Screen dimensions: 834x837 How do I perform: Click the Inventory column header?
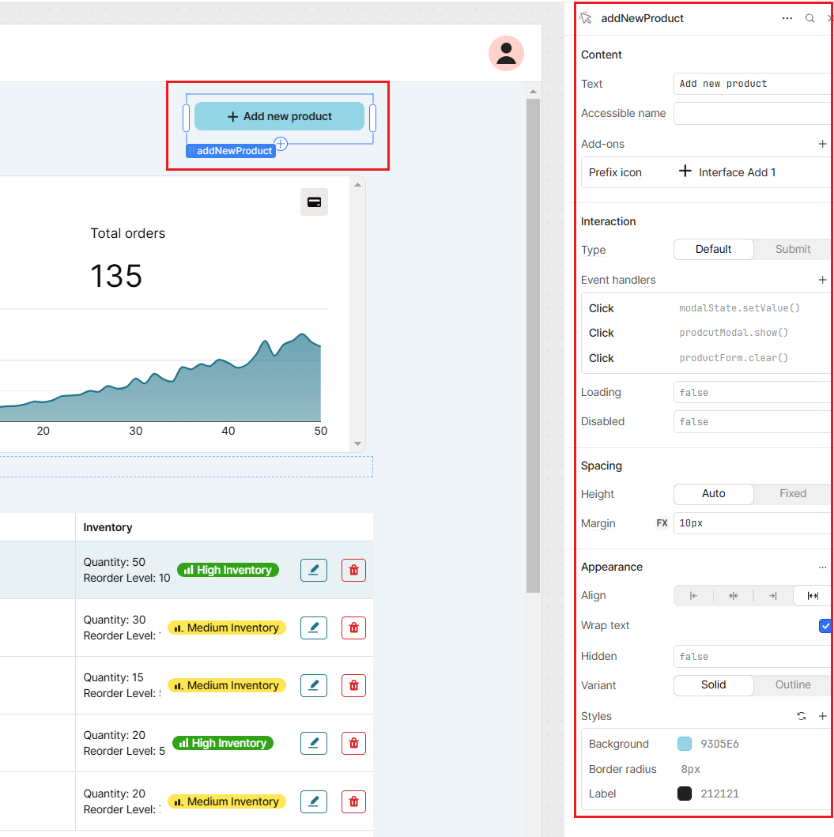108,527
